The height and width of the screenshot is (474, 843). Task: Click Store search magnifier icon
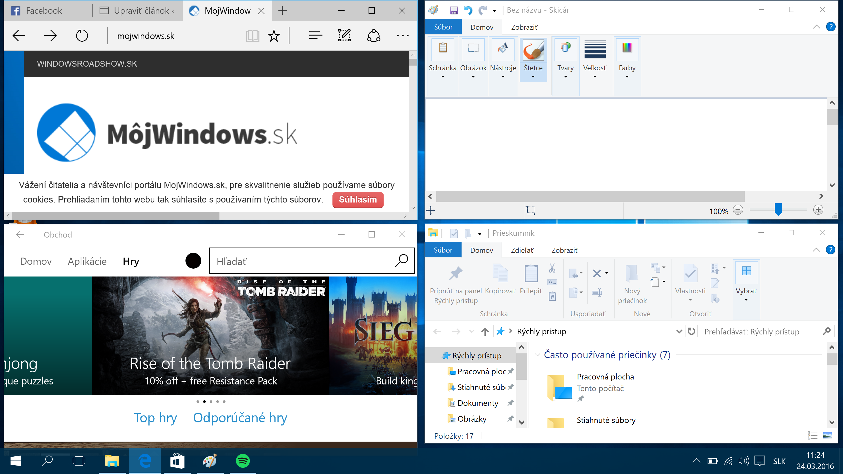pyautogui.click(x=401, y=261)
